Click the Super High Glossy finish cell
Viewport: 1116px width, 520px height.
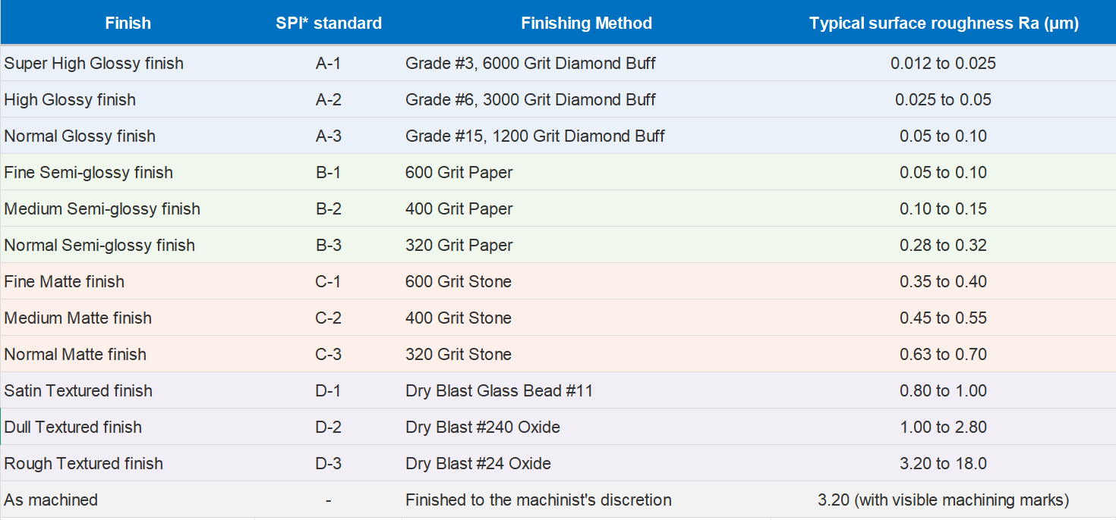pos(94,64)
